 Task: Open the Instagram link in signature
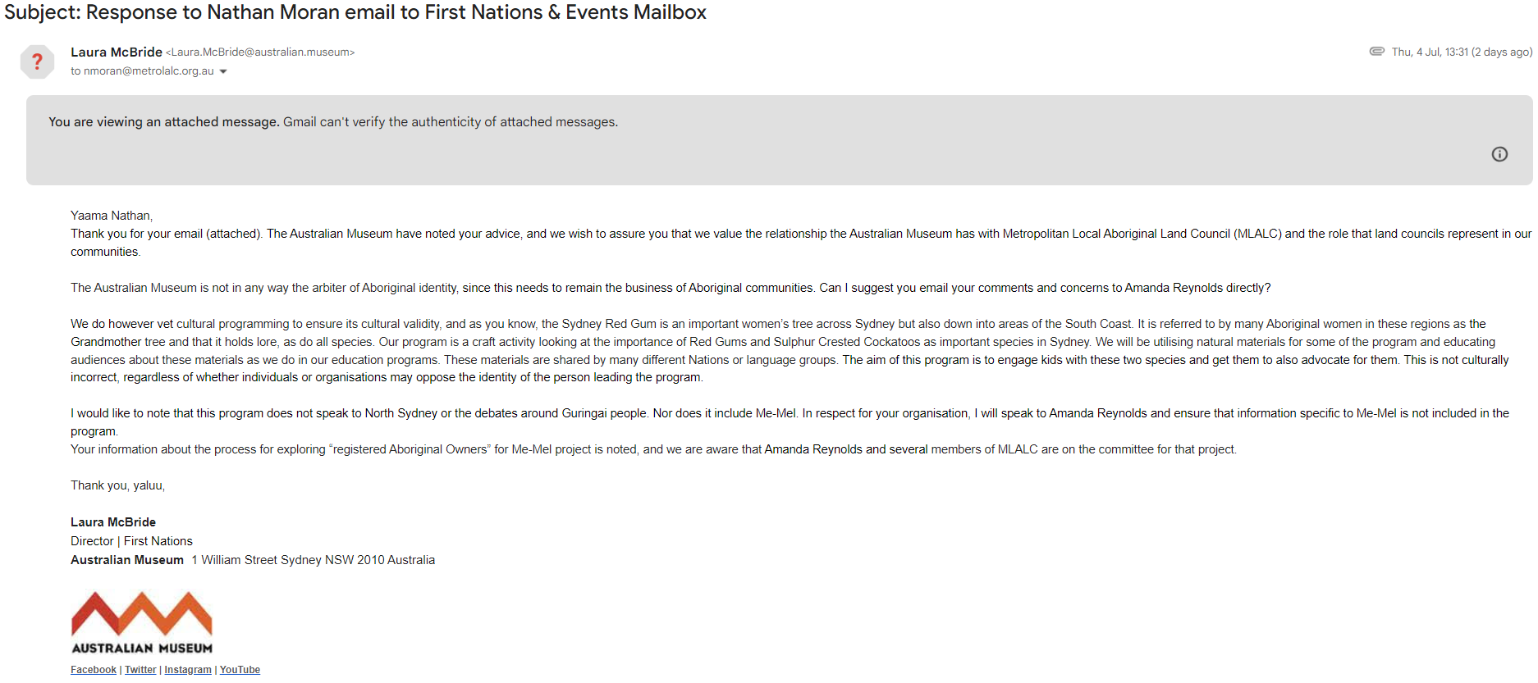188,670
